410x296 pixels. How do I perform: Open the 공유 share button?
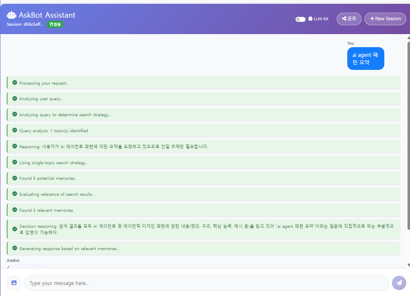pos(349,19)
